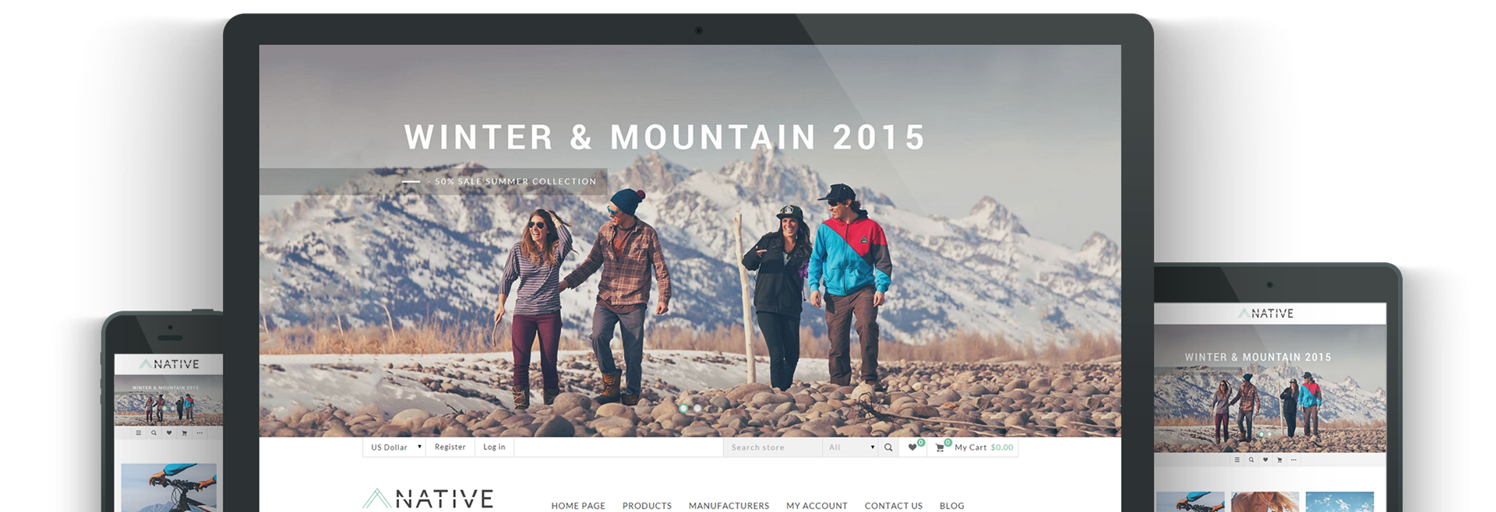Open the All categories search dropdown
The image size is (1496, 512).
(851, 447)
